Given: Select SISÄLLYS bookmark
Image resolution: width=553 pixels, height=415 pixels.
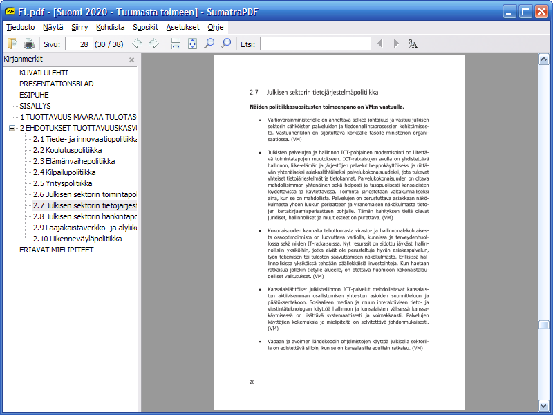Looking at the screenshot, I should (35, 106).
